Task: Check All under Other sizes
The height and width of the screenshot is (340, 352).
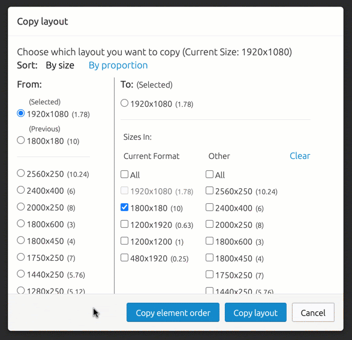Action: click(209, 174)
